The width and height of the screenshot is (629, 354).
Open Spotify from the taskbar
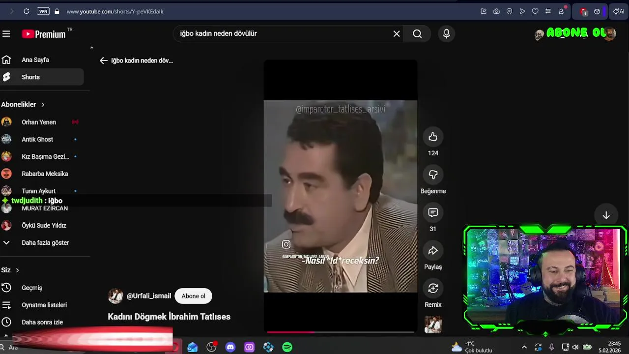pos(287,348)
